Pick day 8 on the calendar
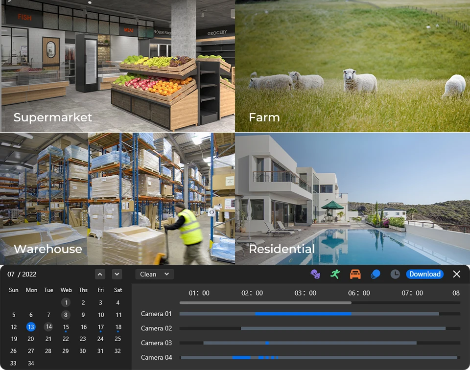 (x=66, y=315)
